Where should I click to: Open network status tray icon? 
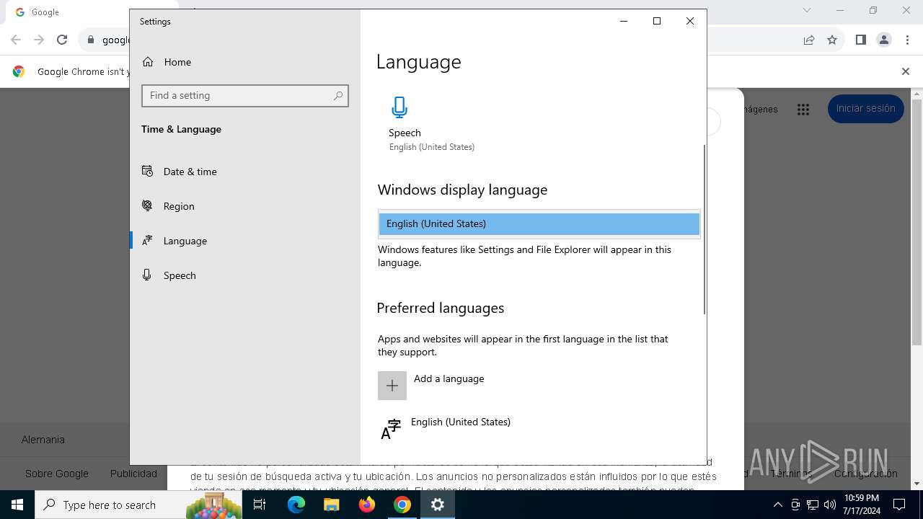click(813, 505)
